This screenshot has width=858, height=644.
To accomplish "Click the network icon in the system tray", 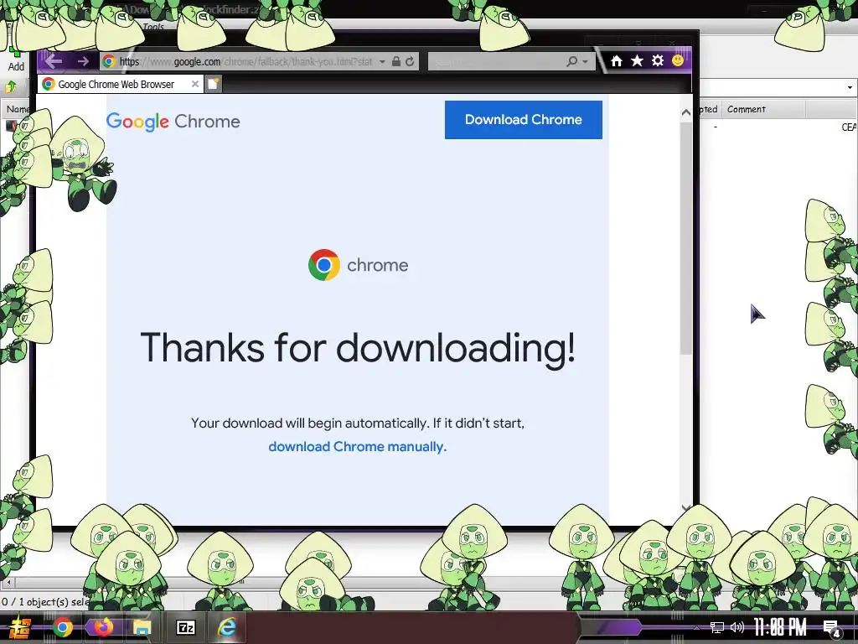I will tap(717, 627).
